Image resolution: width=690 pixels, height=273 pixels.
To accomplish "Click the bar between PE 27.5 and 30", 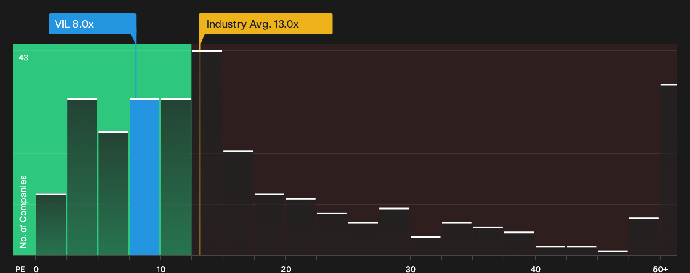I will coord(394,231).
